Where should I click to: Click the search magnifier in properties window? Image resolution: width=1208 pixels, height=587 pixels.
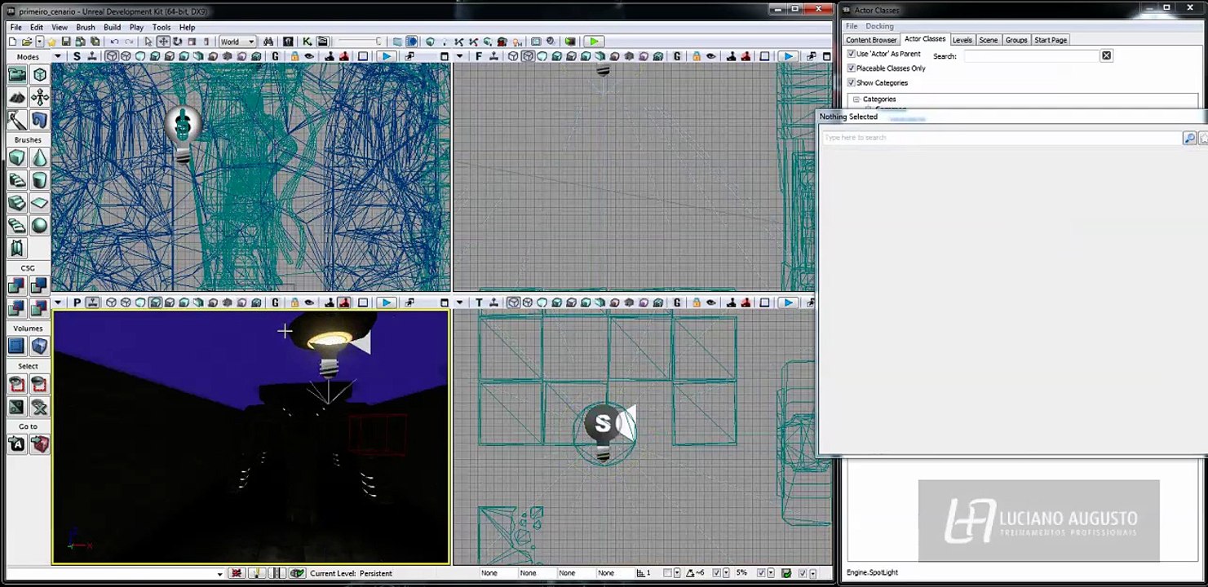pyautogui.click(x=1189, y=138)
